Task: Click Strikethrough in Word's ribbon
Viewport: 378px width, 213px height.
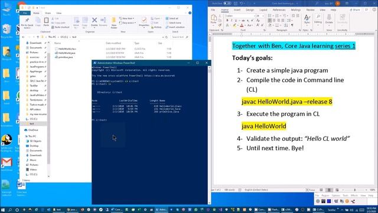Action: coord(243,21)
